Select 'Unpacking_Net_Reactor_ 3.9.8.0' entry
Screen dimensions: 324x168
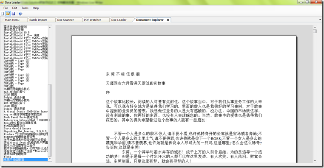coord(25,132)
